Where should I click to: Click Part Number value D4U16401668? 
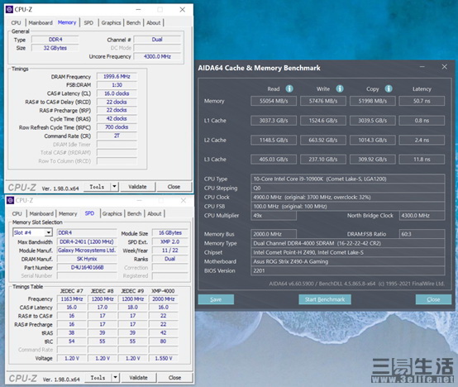pyautogui.click(x=87, y=267)
